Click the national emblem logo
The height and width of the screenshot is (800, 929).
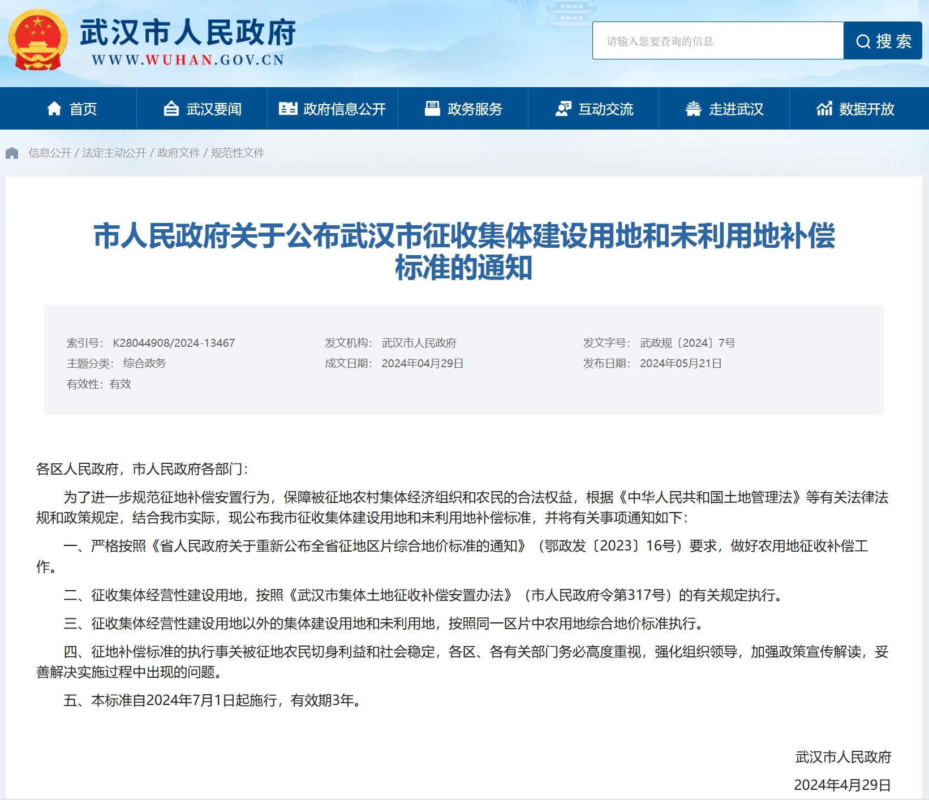click(x=37, y=40)
